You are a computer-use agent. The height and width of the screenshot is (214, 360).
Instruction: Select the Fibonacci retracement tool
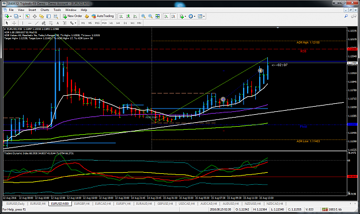[x=51, y=23]
